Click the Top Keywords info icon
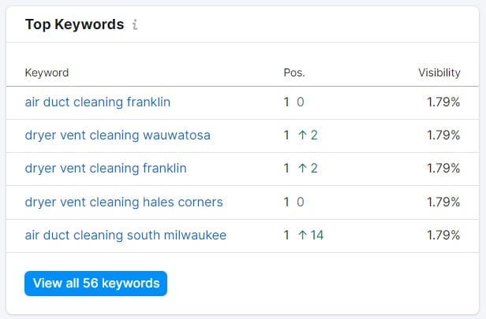 point(135,24)
